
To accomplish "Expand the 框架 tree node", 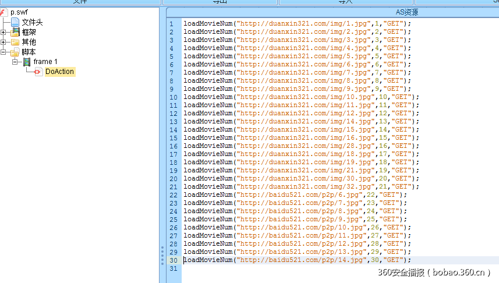I will point(3,32).
